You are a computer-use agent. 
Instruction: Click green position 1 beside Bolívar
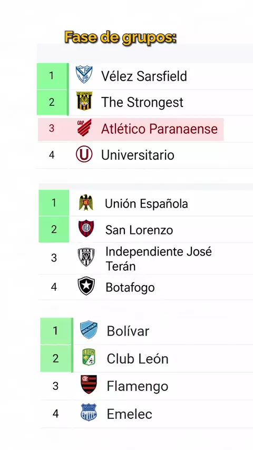pos(56,331)
